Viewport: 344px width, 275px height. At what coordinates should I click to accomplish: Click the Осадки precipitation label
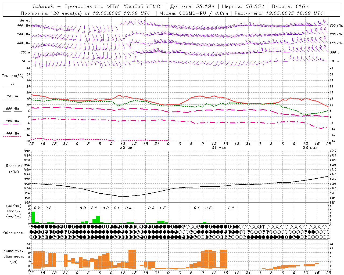[14, 211]
